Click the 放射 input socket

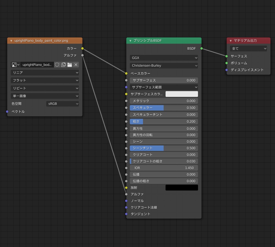tap(126, 188)
